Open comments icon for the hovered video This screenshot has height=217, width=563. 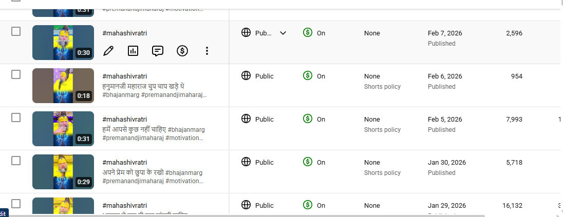(158, 51)
